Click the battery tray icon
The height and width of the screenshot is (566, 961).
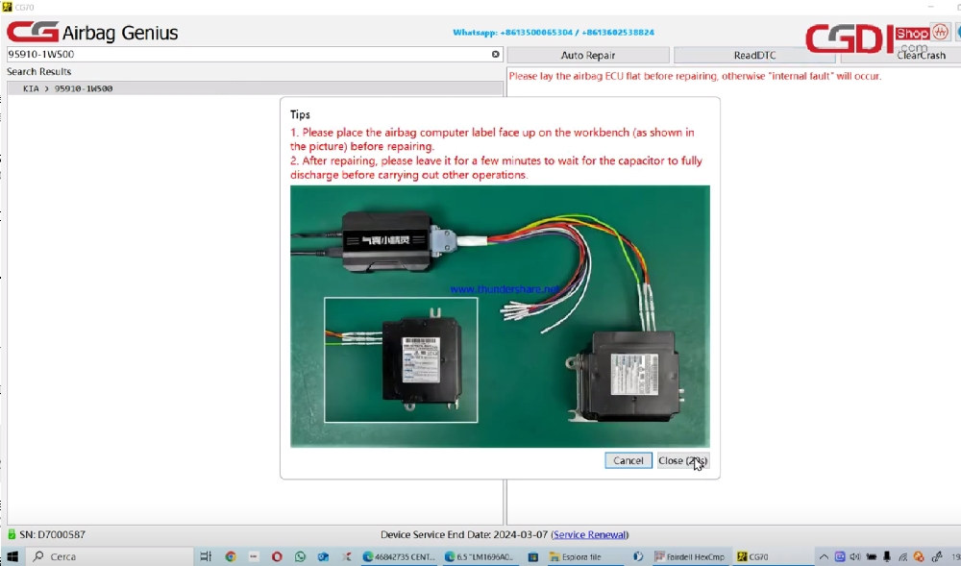[x=871, y=556]
